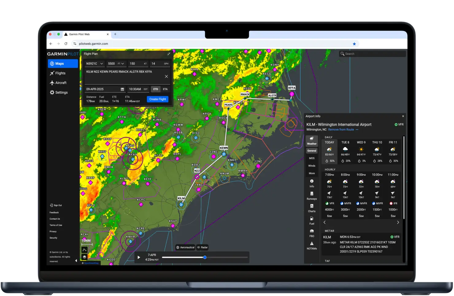Viewport: 454px width, 296px height.
Task: Open the map layers icon
Action: (84, 257)
